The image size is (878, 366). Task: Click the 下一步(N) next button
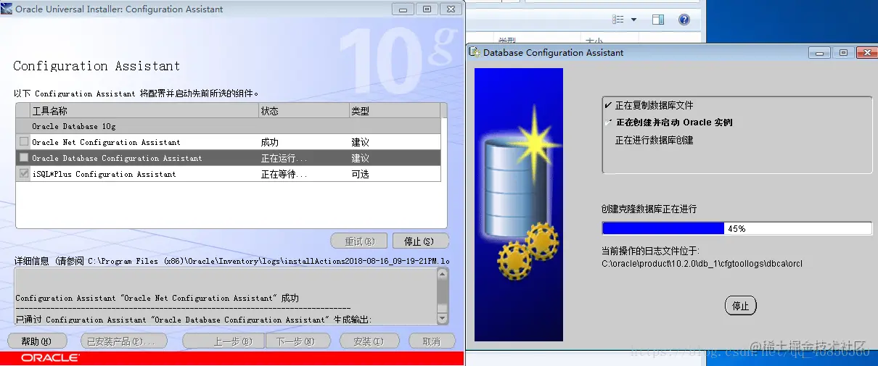click(298, 341)
